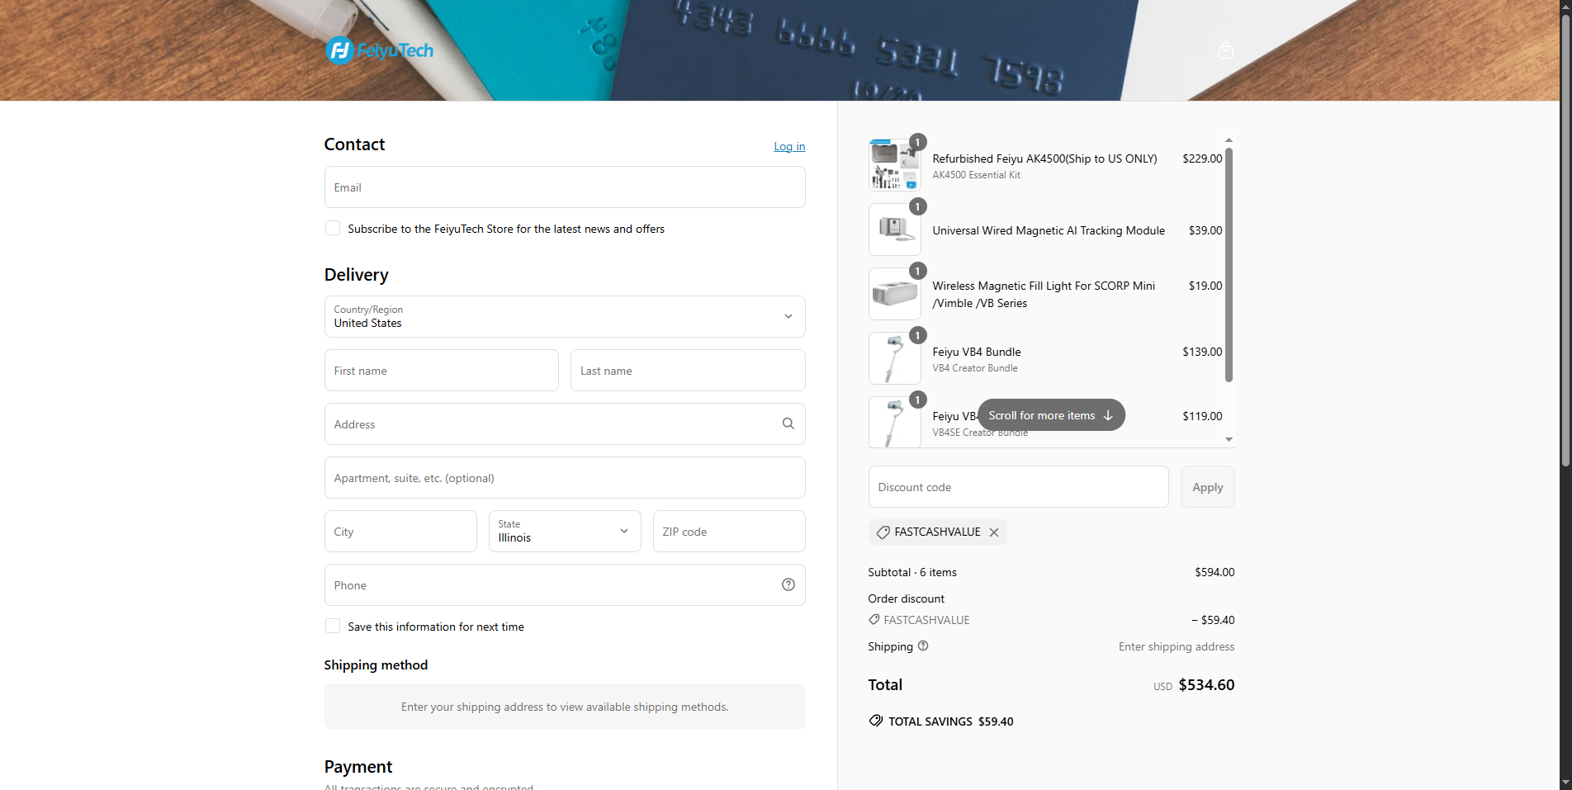Open the State dropdown showing Illinois
Image resolution: width=1572 pixels, height=790 pixels.
coord(565,531)
